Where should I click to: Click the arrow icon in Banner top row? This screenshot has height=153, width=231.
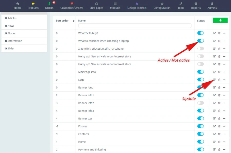tap(224, 118)
